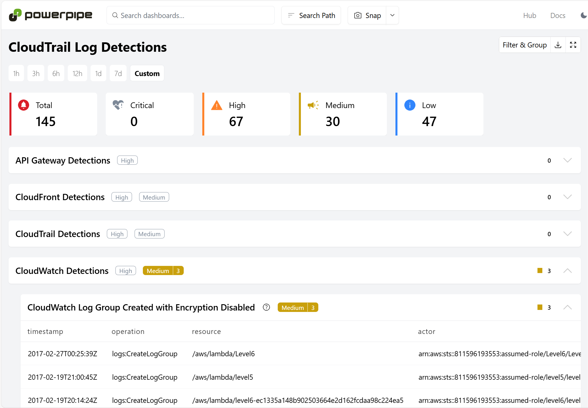
Task: Click Medium tag on CloudTrail Detections
Action: click(149, 234)
